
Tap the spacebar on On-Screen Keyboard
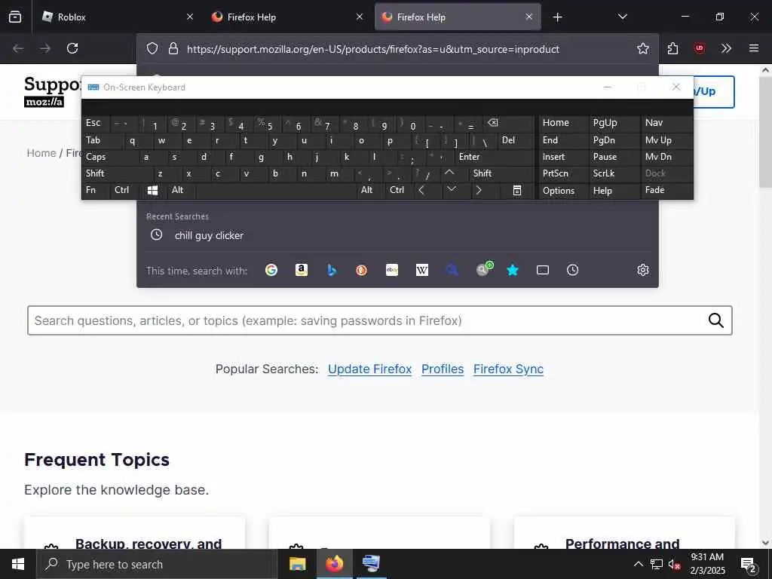[276, 190]
